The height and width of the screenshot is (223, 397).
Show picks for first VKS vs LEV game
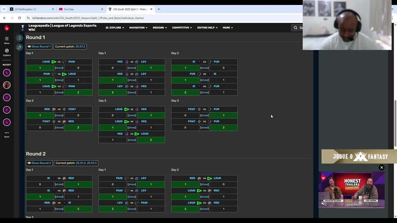[132, 68]
